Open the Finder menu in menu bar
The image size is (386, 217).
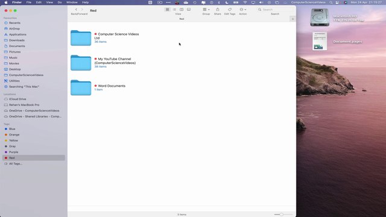point(17,2)
